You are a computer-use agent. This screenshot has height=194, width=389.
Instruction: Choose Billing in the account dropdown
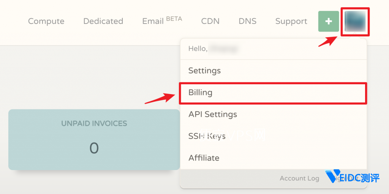coord(200,93)
